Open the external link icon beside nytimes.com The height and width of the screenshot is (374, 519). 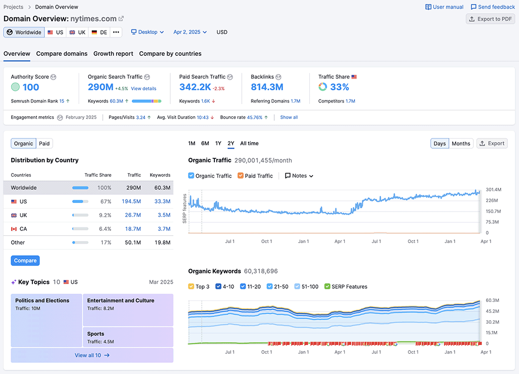pos(121,19)
